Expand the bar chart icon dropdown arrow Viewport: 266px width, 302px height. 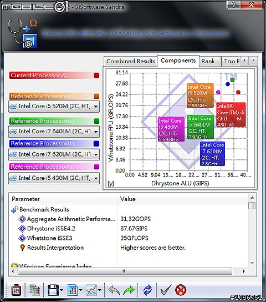pyautogui.click(x=81, y=290)
